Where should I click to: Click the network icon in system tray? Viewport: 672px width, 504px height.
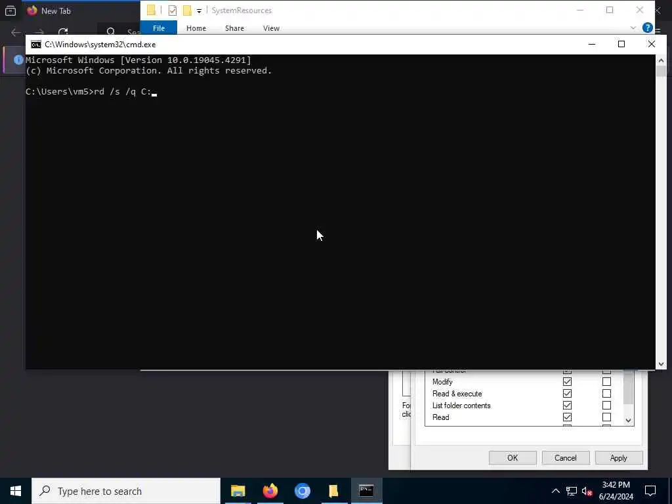[572, 491]
